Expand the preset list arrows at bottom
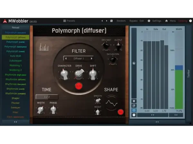 click(x=15, y=122)
